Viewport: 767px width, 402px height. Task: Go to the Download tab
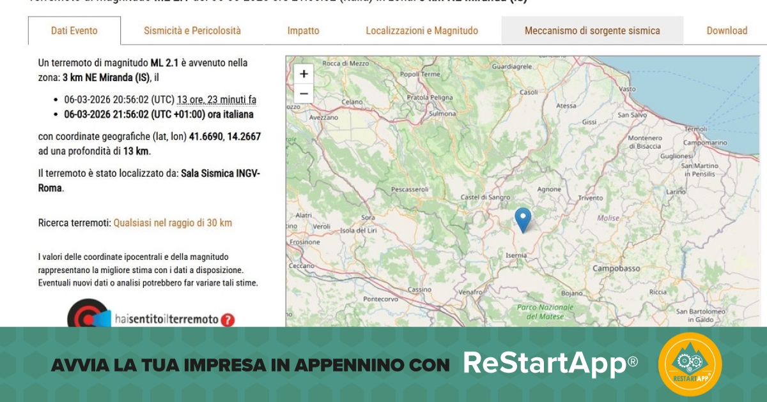tap(727, 31)
